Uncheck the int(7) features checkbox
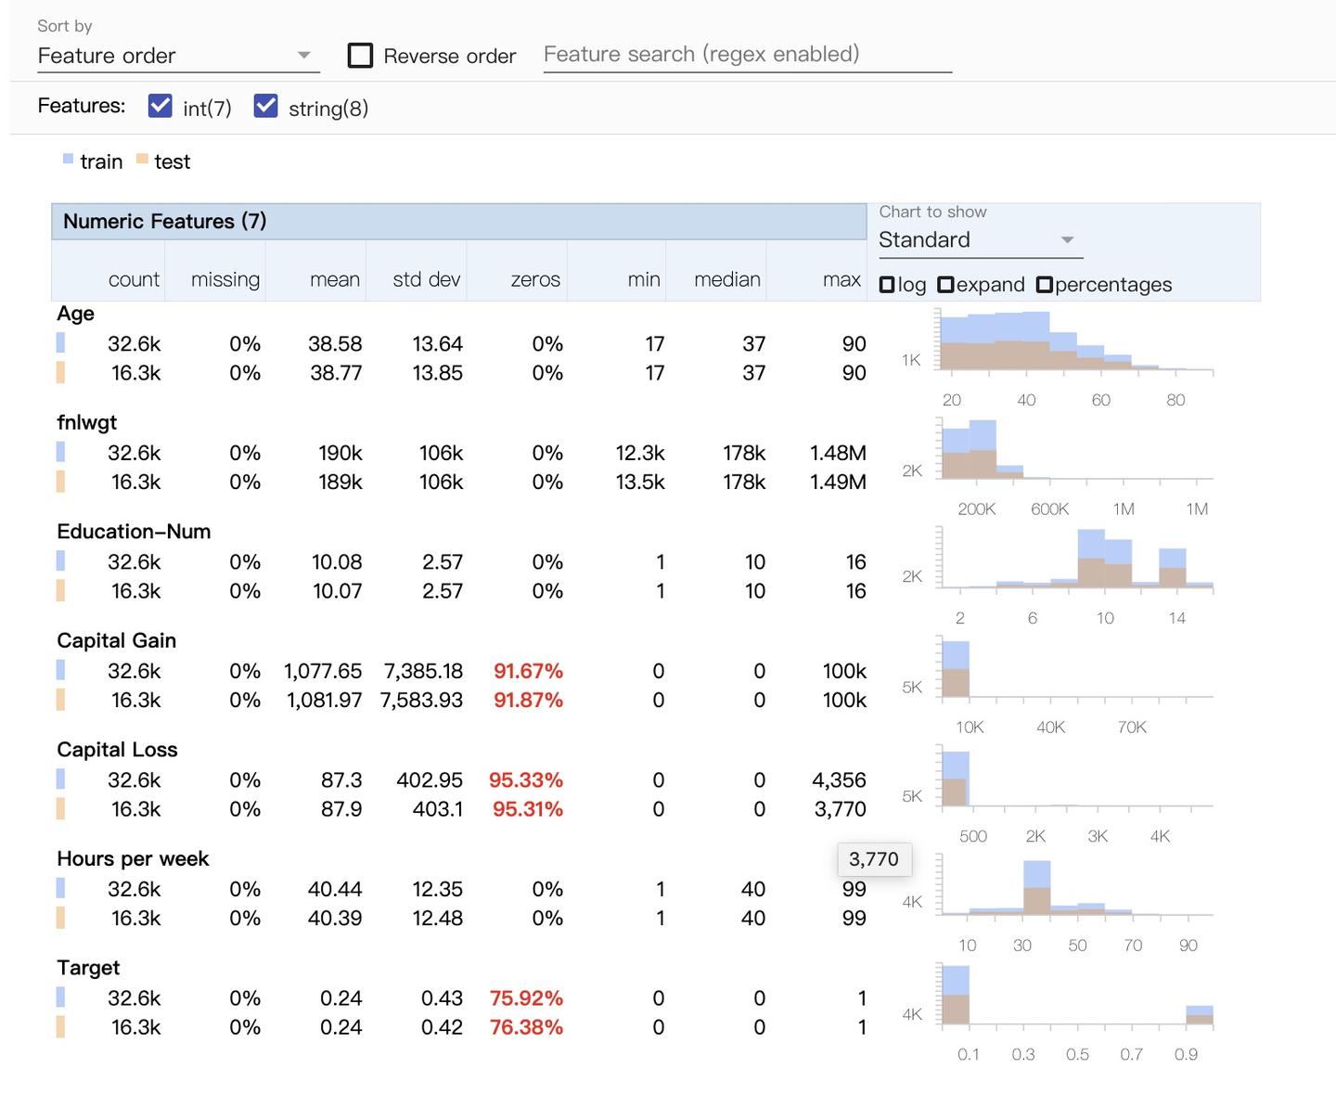Screen dimensions: 1336x1094 tap(161, 106)
